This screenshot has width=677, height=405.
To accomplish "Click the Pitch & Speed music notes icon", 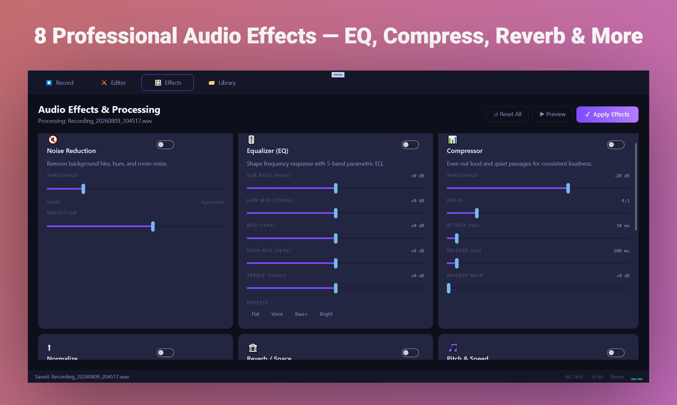I will click(x=453, y=347).
